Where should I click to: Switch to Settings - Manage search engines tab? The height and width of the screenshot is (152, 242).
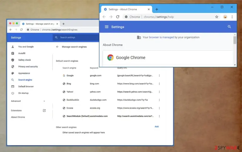click(x=40, y=24)
